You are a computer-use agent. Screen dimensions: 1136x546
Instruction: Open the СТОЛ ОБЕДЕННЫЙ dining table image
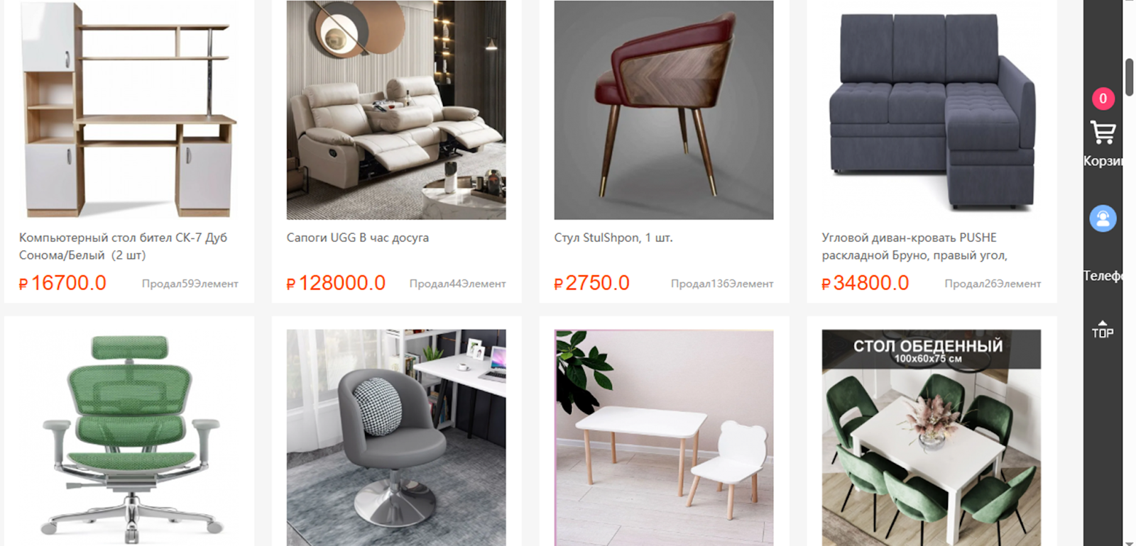tap(932, 438)
